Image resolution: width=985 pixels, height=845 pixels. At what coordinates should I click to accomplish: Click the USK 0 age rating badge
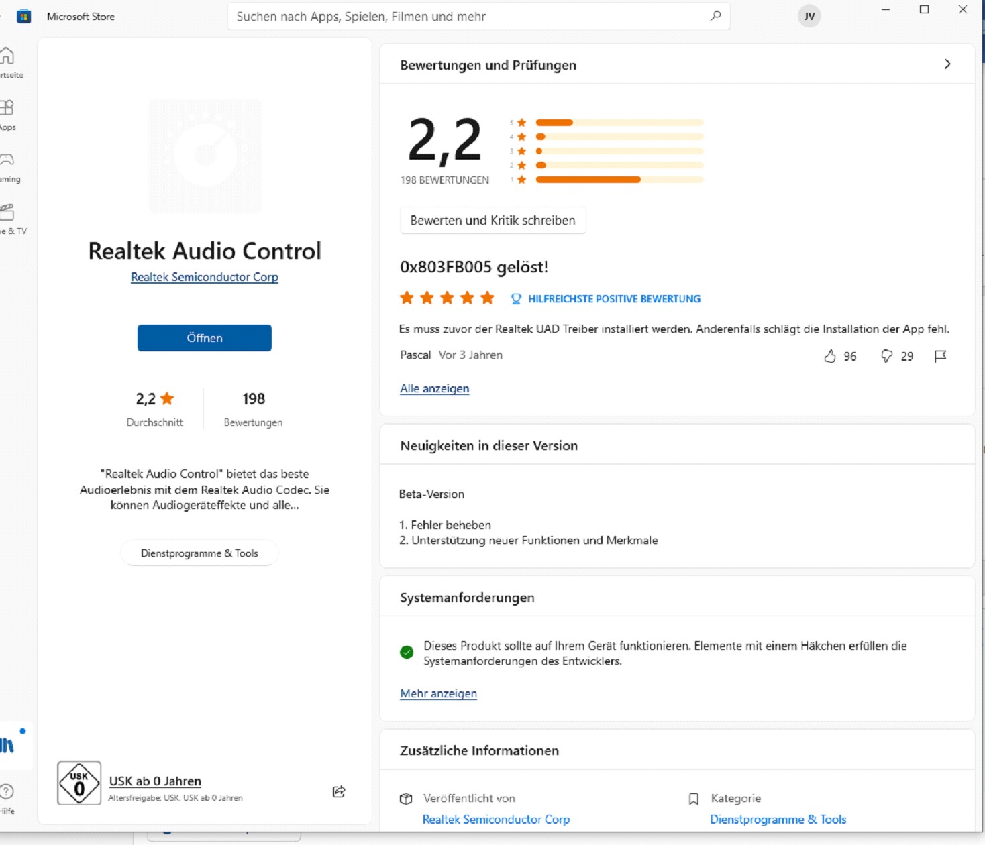pos(79,783)
